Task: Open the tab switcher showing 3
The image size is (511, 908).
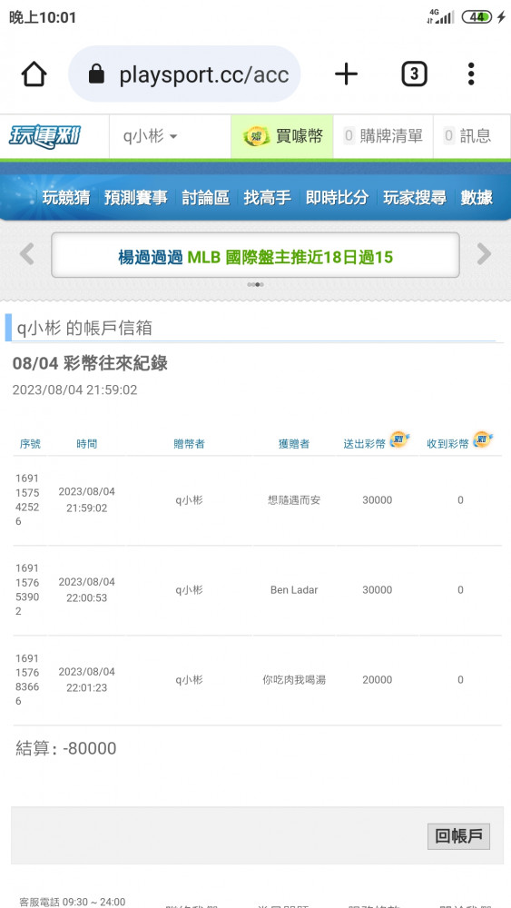Action: point(415,74)
